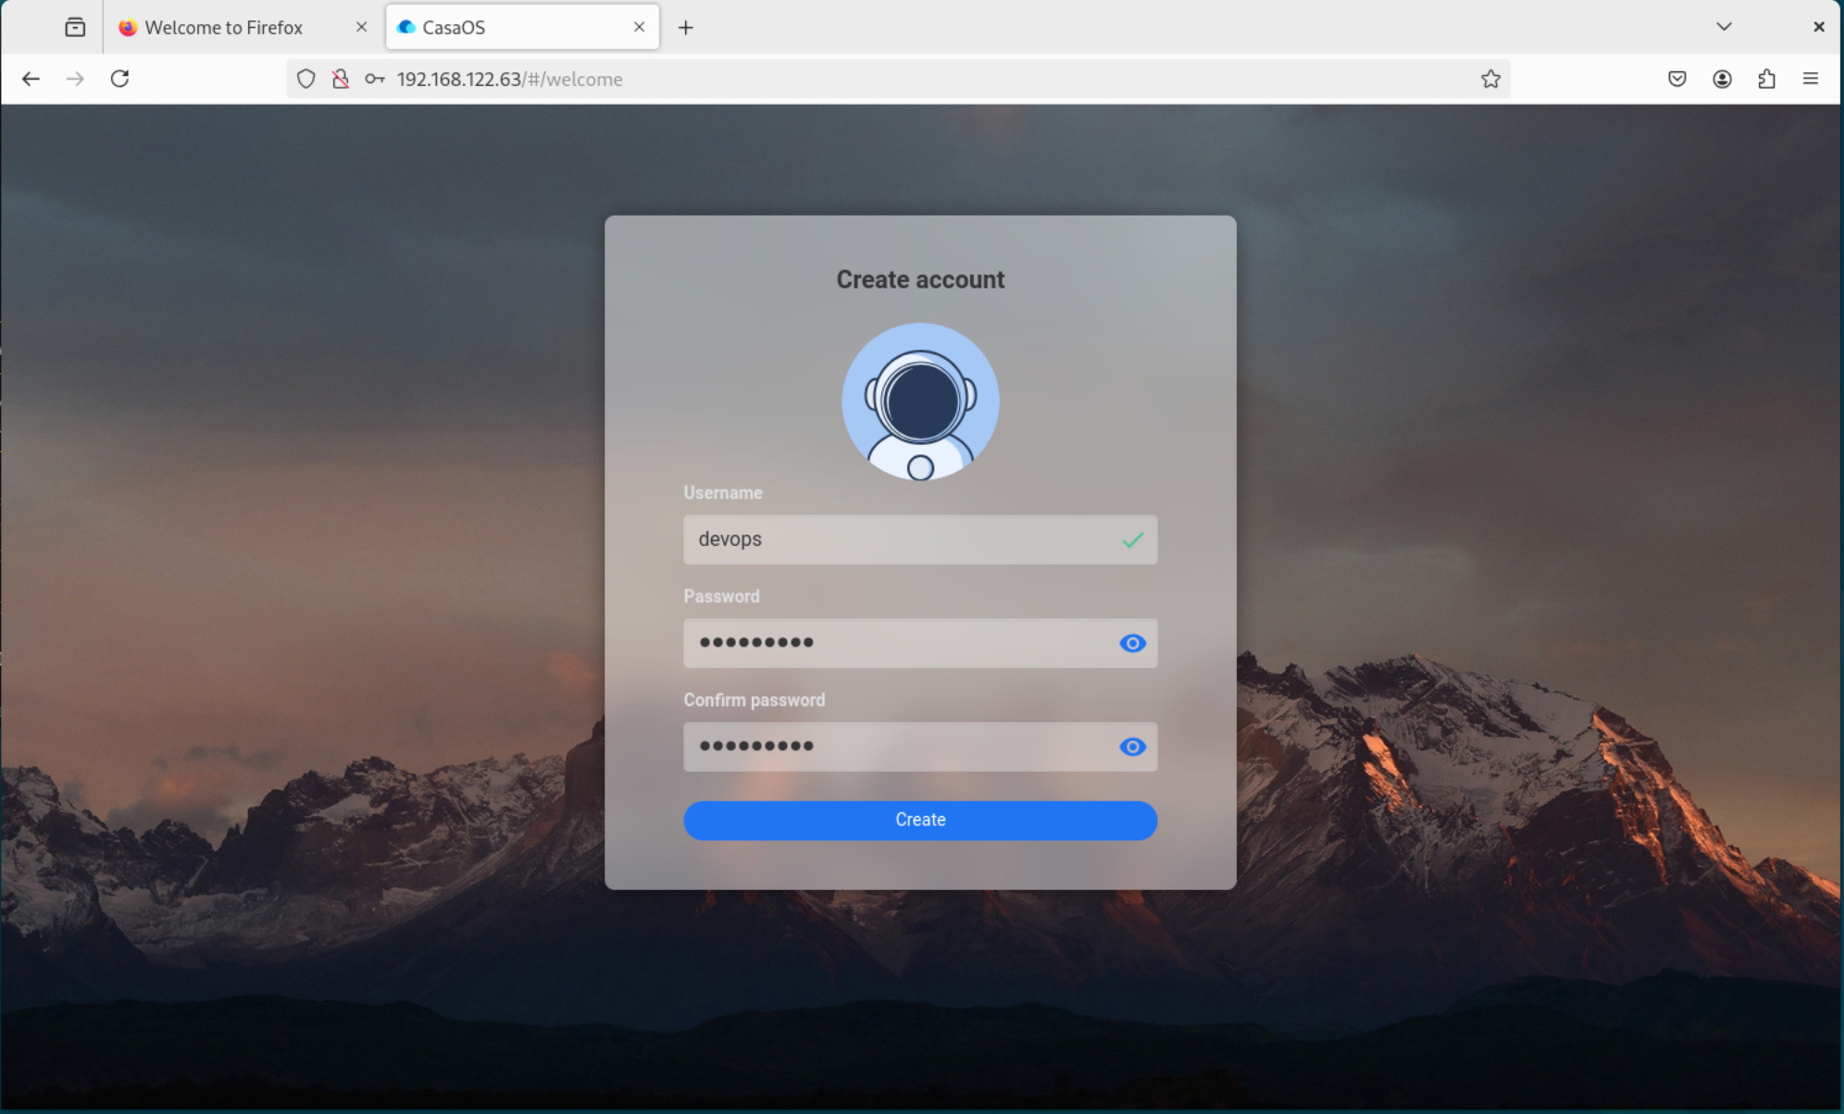Screen dimensions: 1844x1114
Task: Reload the current page
Action: click(119, 79)
